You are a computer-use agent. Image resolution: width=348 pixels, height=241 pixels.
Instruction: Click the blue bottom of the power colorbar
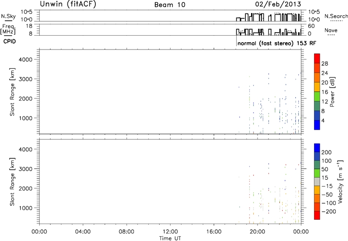(x=317, y=125)
